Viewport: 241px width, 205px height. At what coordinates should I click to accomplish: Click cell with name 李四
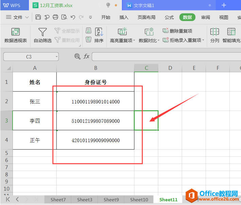tap(35, 120)
